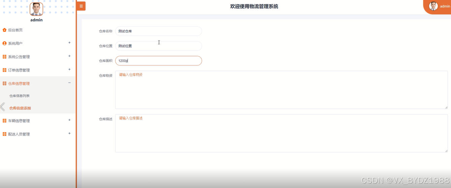Expand the 系统公告管理 plus sign
The height and width of the screenshot is (188, 451).
click(x=69, y=56)
